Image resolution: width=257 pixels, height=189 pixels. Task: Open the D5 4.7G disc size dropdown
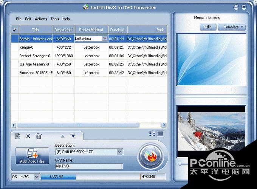point(37,177)
